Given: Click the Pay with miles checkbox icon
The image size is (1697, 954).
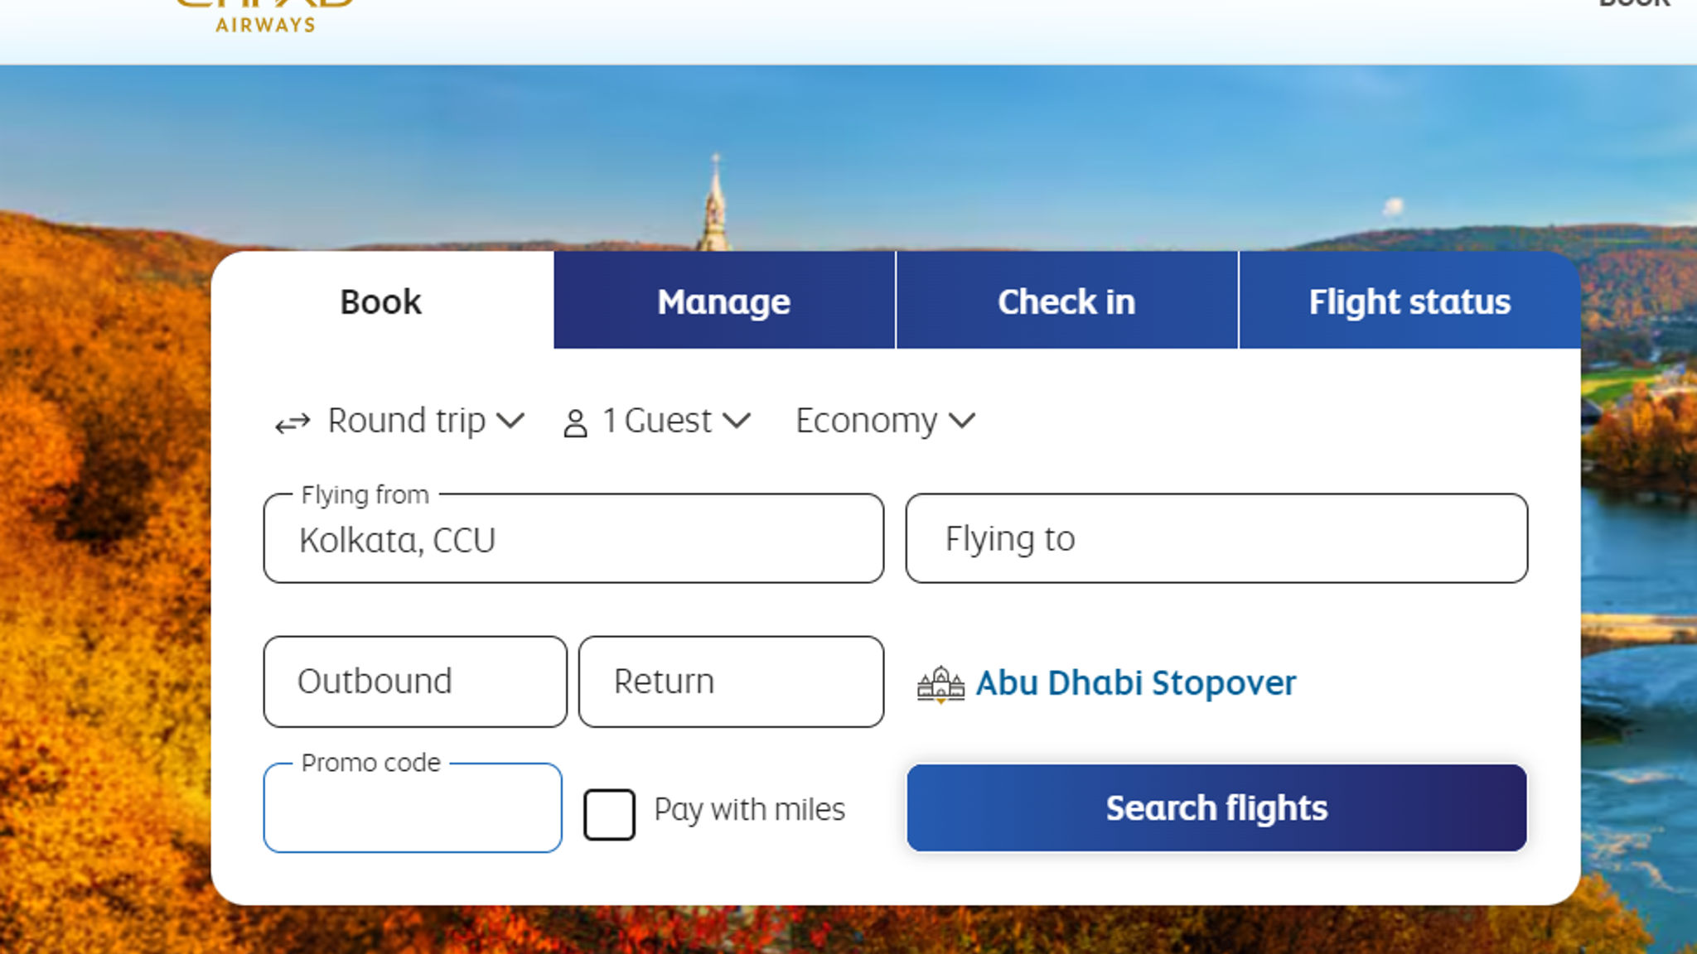Looking at the screenshot, I should 608,812.
